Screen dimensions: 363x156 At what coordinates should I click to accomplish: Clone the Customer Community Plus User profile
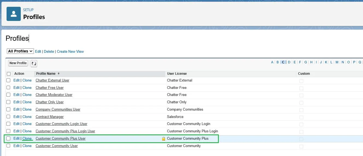(x=27, y=138)
